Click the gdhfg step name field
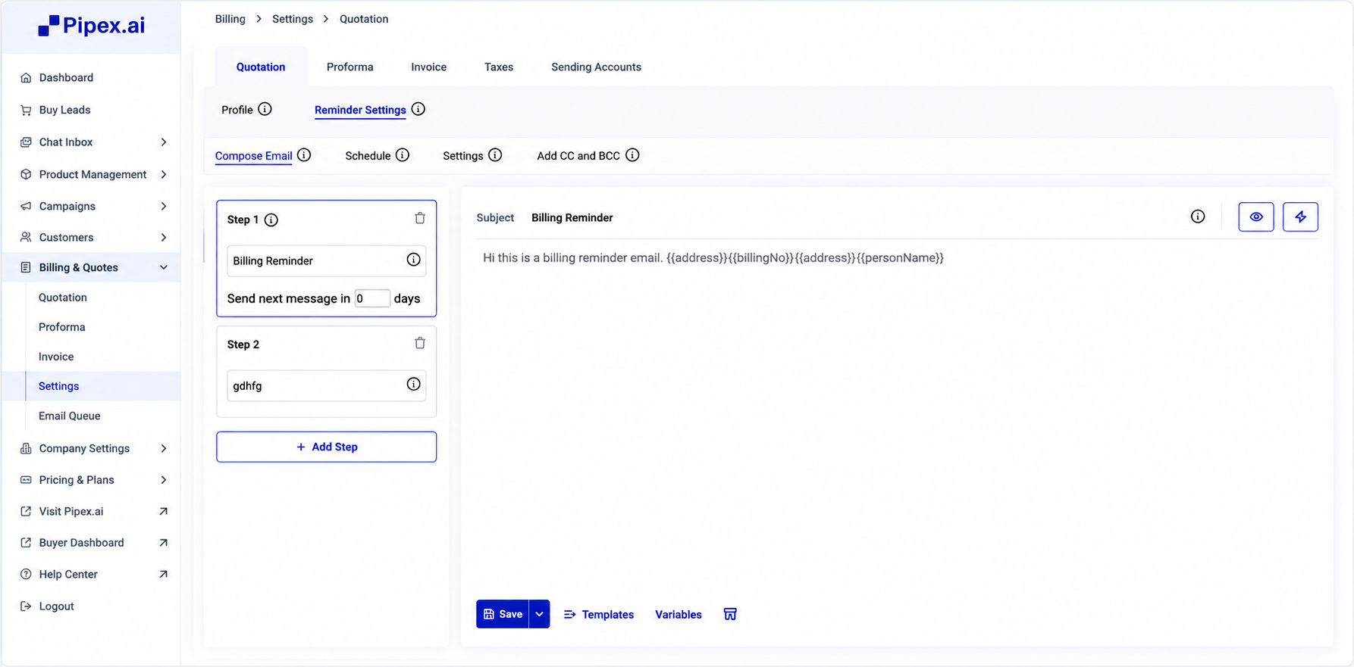 326,385
